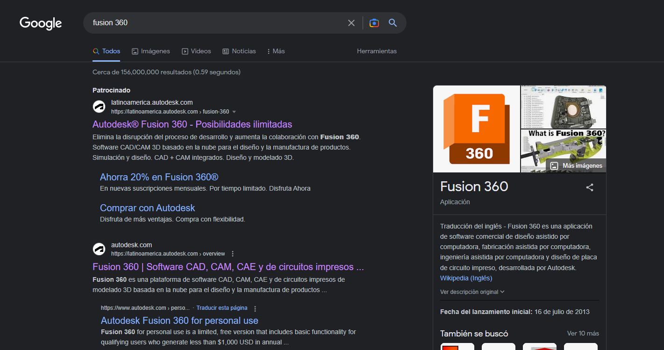Open Fusion 360 | Software CAD, CAM, CAE link
Viewport: 664px width, 350px height.
228,267
